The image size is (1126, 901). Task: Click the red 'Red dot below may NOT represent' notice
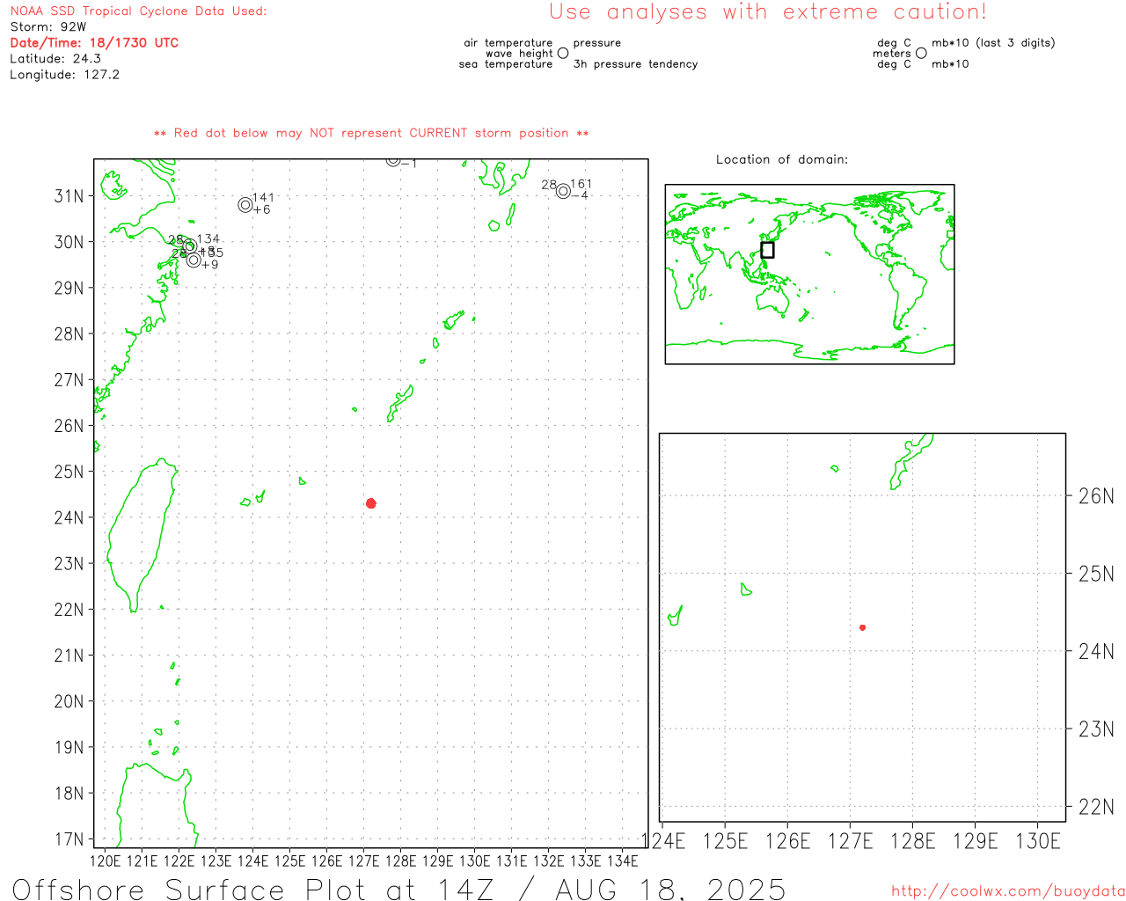pos(371,134)
